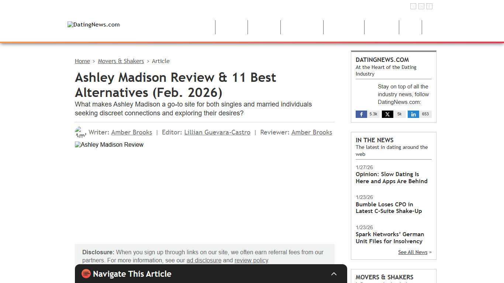Image resolution: width=504 pixels, height=283 pixels.
Task: Collapse the Navigate This Article panel
Action: [x=334, y=274]
